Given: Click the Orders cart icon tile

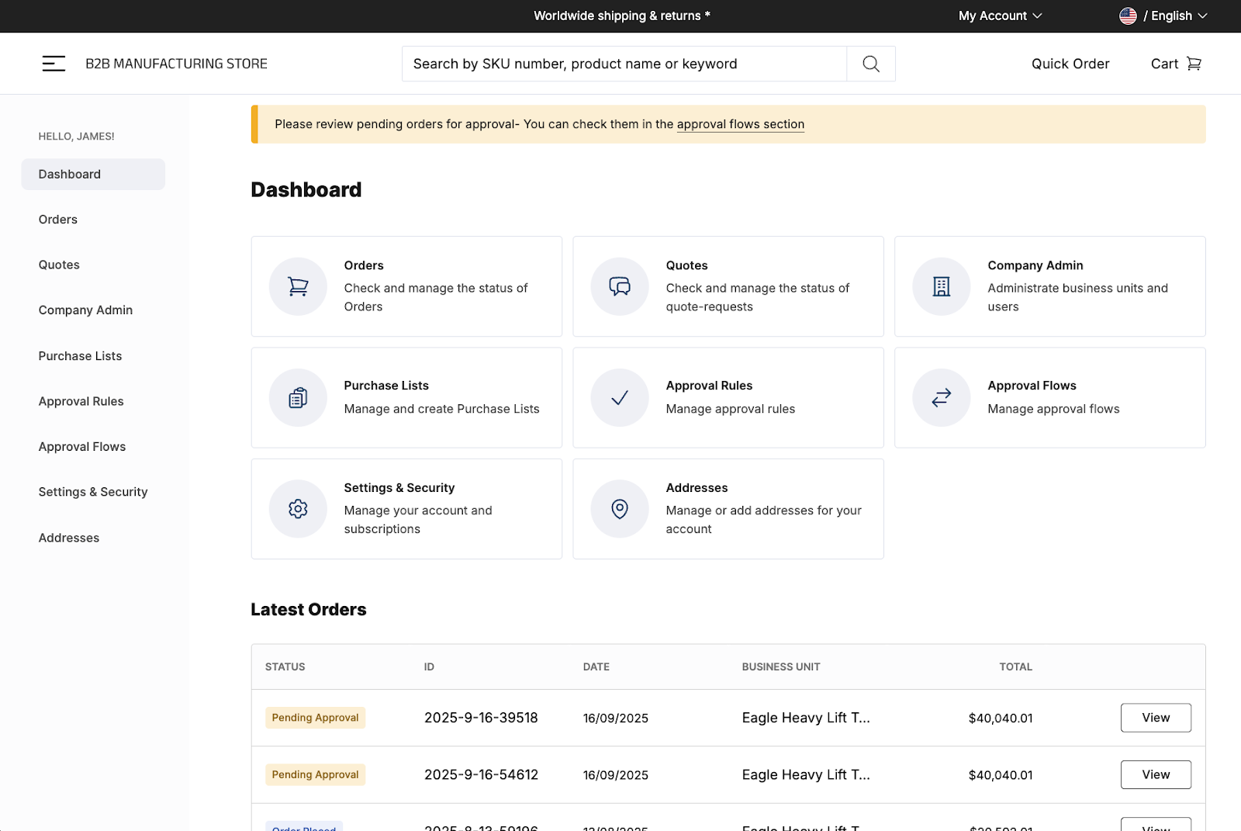Looking at the screenshot, I should (x=298, y=286).
